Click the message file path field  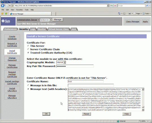(91, 85)
